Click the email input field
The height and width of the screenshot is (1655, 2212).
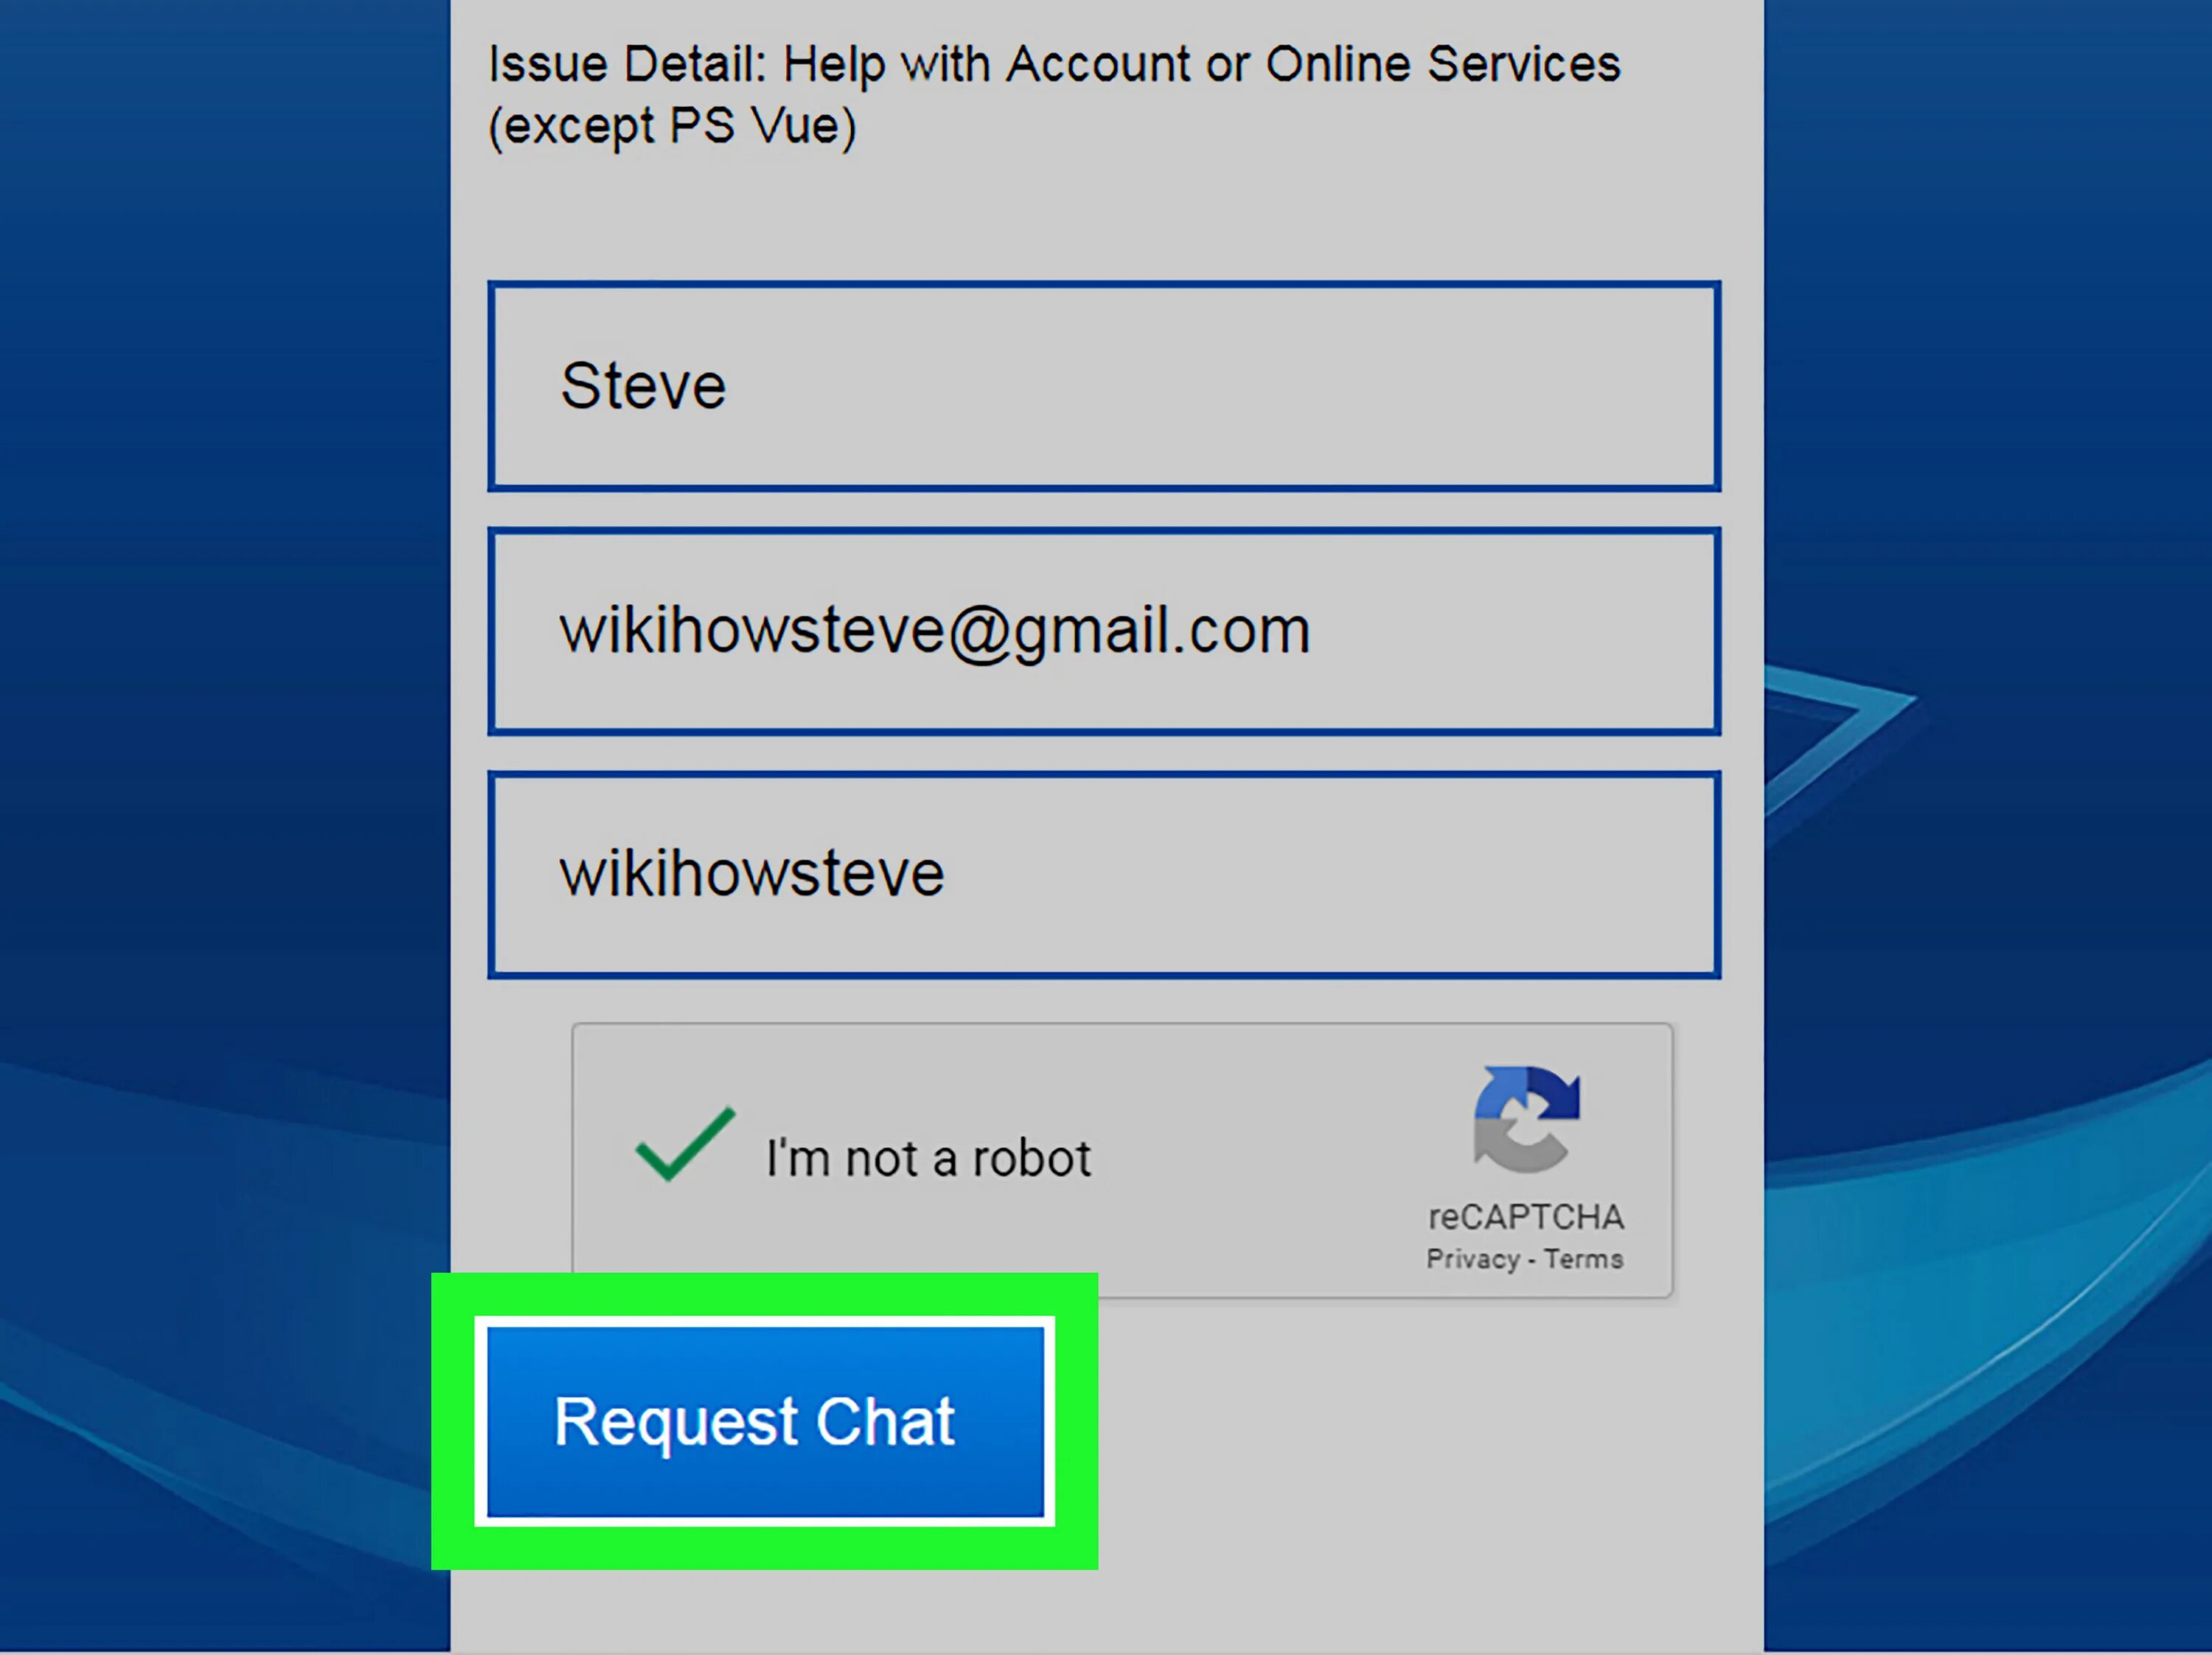tap(1107, 628)
